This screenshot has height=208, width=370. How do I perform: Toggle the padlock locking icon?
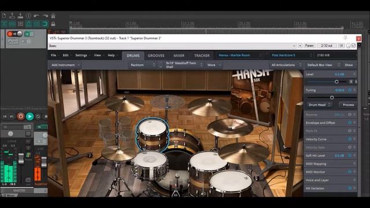click(x=53, y=24)
